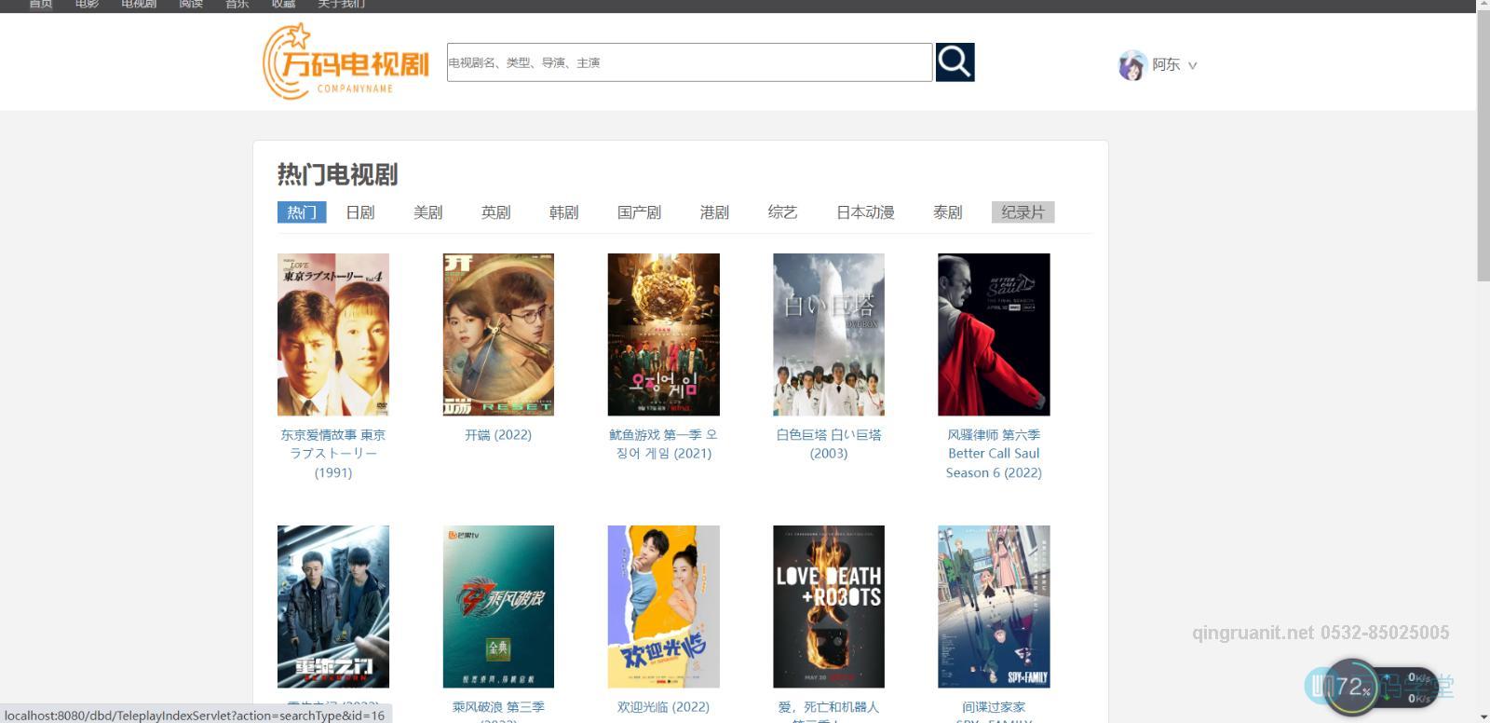Open the 开端 Reset poster
This screenshot has width=1490, height=723.
[x=498, y=334]
